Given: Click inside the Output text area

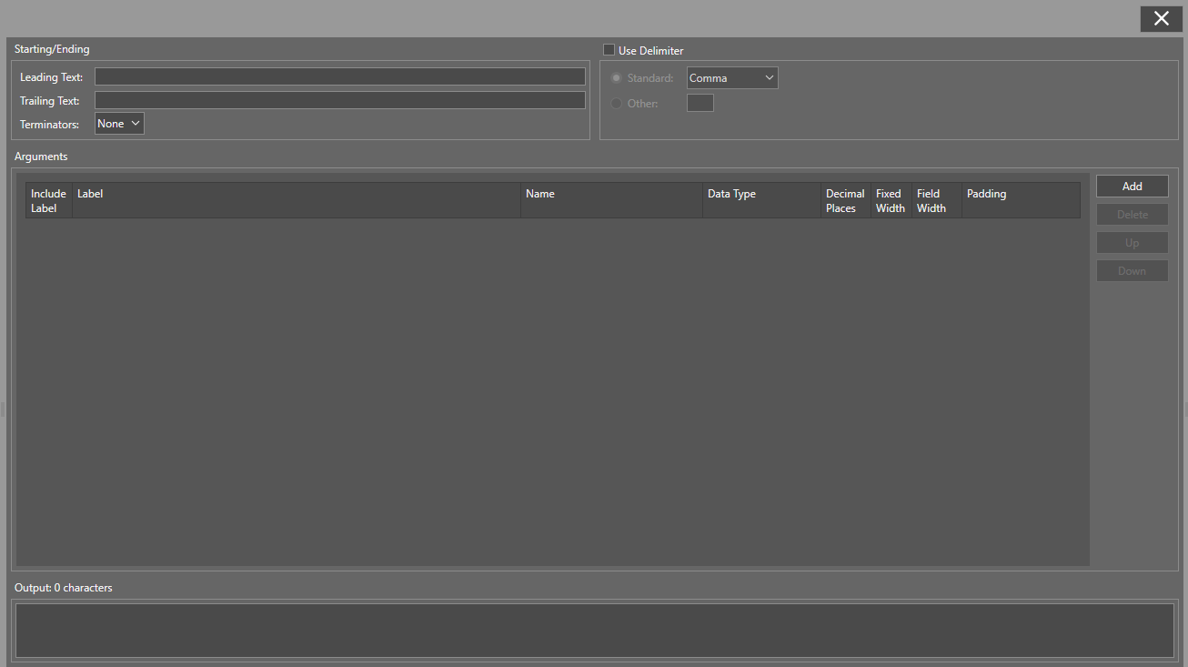Looking at the screenshot, I should coord(594,630).
